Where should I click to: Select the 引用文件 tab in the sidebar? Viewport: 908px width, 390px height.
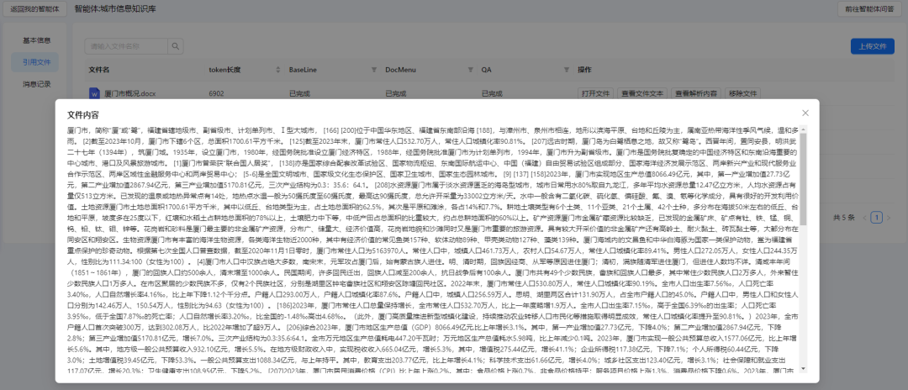36,62
